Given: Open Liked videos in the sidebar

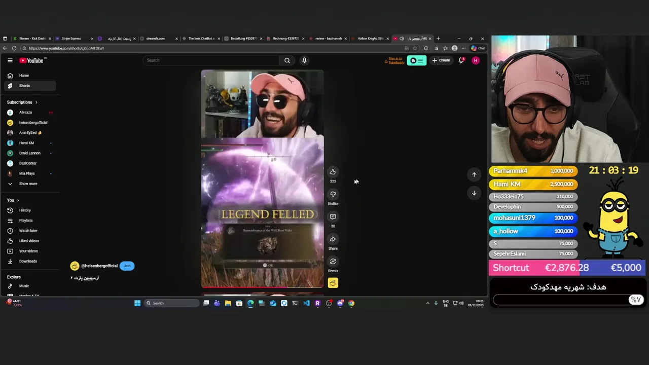Looking at the screenshot, I should pos(29,241).
